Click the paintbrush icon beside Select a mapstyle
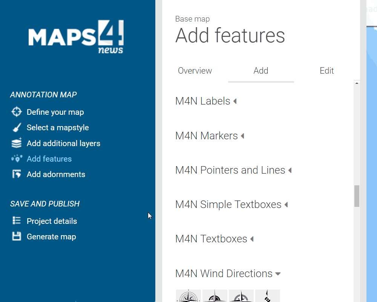377x302 pixels. [x=17, y=127]
